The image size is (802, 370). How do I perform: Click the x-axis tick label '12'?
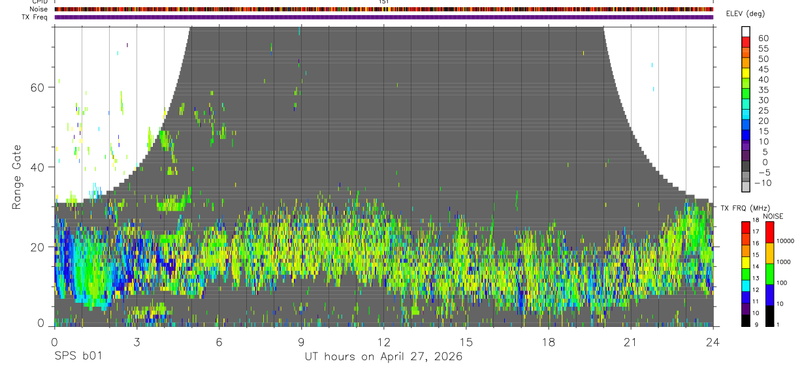pyautogui.click(x=383, y=341)
